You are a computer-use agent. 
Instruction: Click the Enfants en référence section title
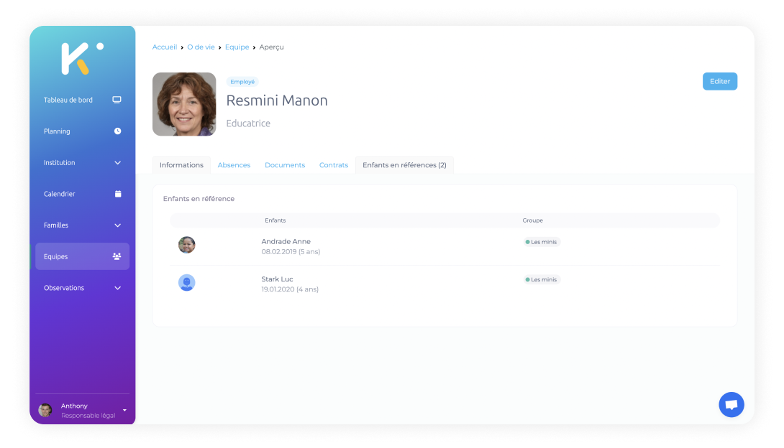tap(199, 199)
